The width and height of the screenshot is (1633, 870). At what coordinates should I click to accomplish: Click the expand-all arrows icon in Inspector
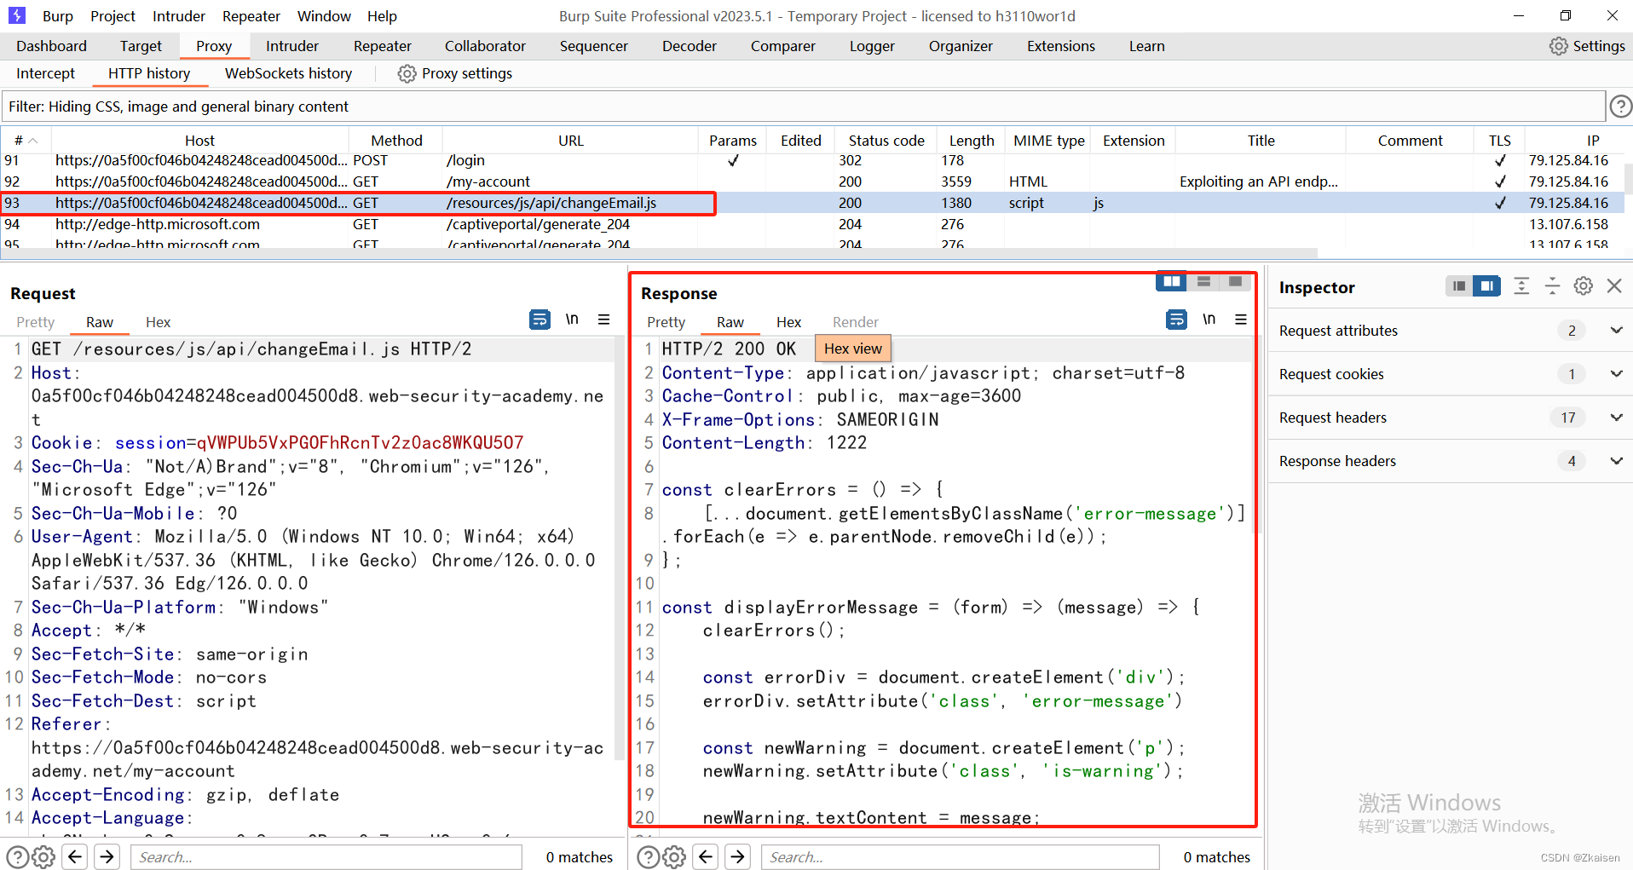pyautogui.click(x=1521, y=285)
